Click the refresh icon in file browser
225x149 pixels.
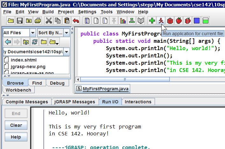click(x=35, y=42)
